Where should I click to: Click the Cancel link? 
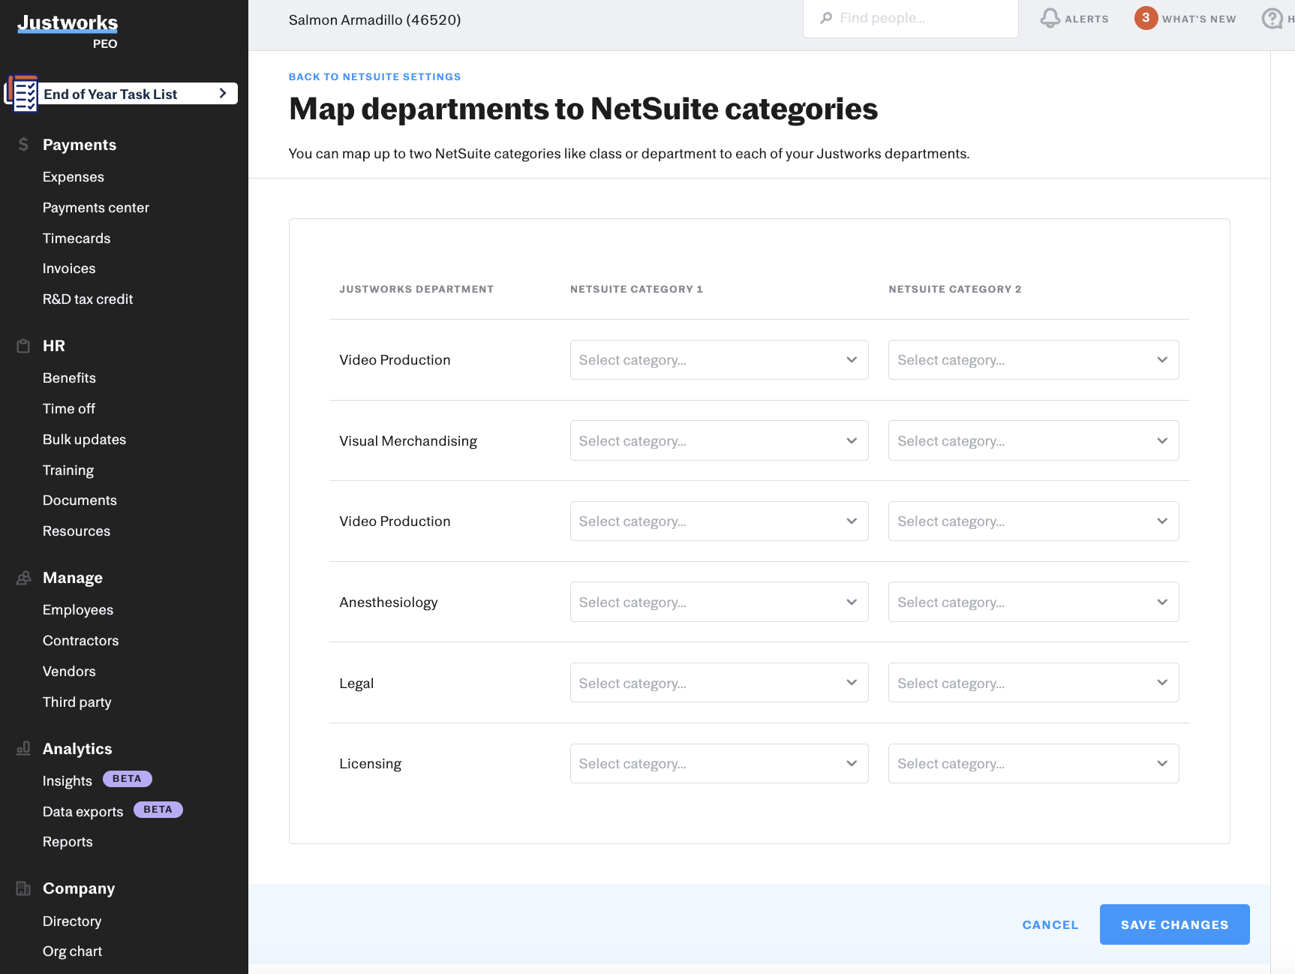1050,924
